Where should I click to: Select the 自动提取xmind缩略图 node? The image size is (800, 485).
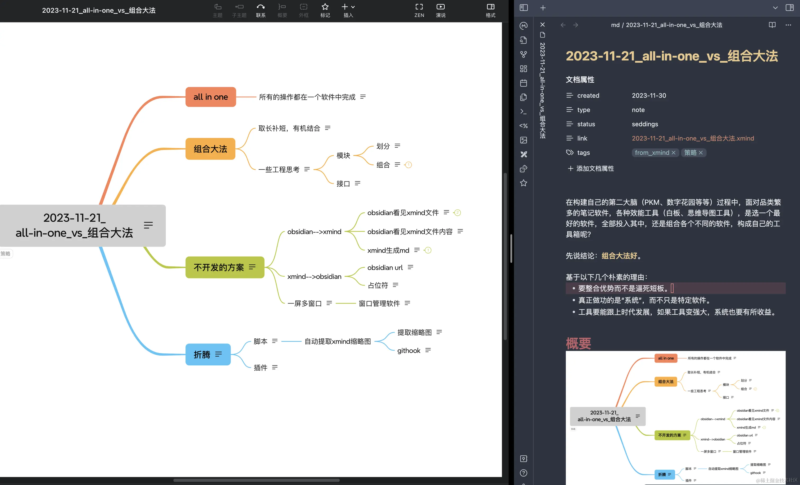(x=338, y=341)
